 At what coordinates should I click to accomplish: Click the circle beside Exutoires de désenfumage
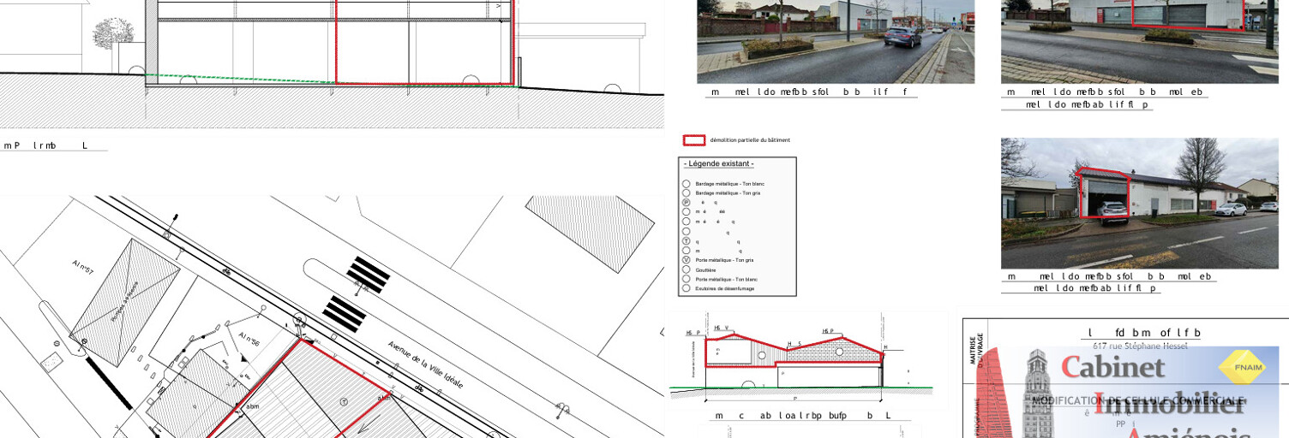point(686,288)
